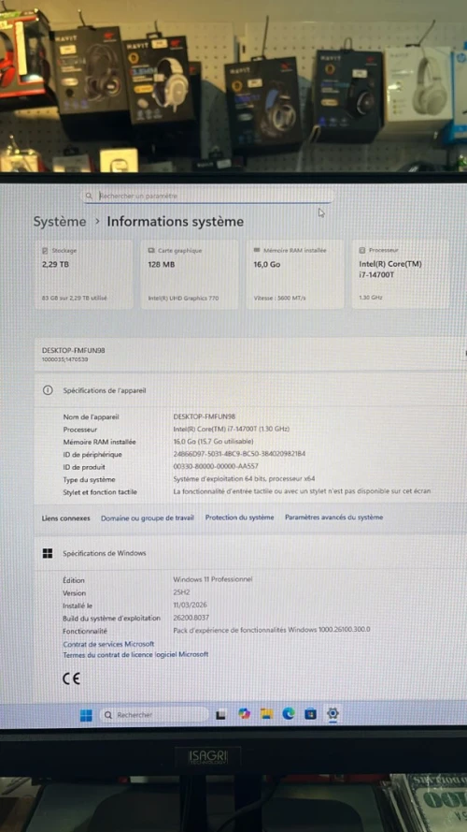The height and width of the screenshot is (832, 467).
Task: Open Protection du système link
Action: coord(239,518)
